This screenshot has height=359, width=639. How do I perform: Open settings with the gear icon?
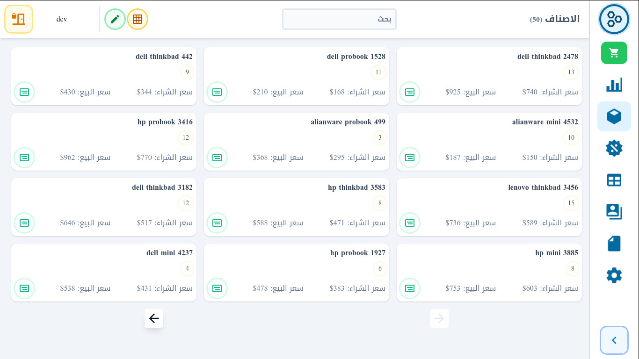tap(614, 275)
